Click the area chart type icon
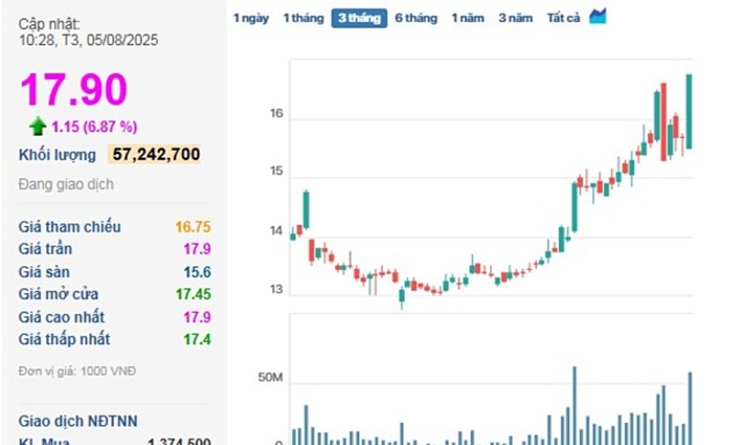The image size is (742, 445). pos(598,16)
